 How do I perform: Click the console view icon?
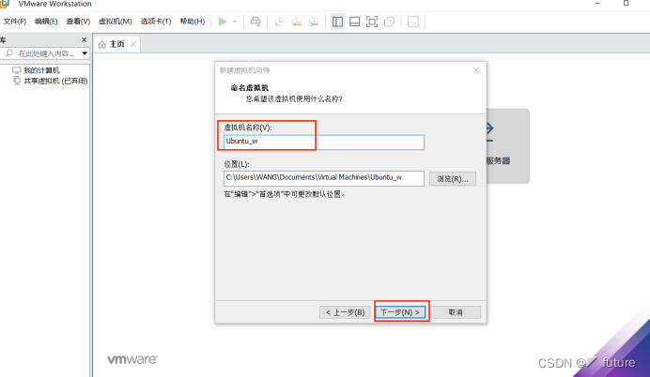tap(413, 22)
